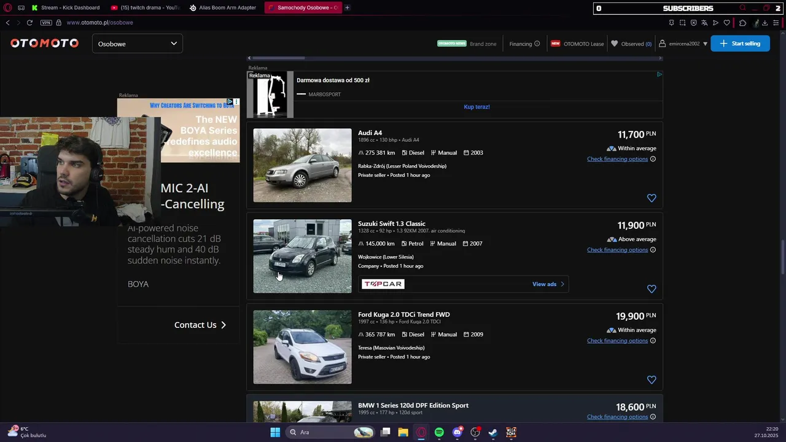786x442 pixels.
Task: Click the page vertical scrollbar thumb
Action: 782,258
